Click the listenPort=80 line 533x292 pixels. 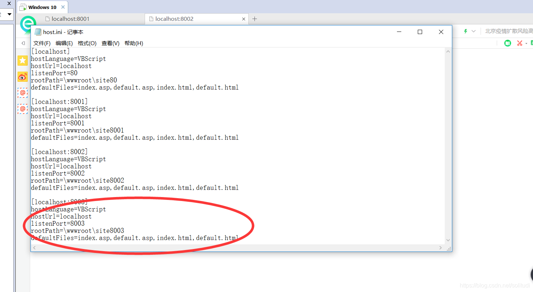coord(54,73)
